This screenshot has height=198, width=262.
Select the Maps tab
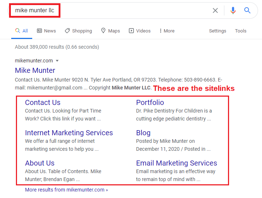[x=110, y=31]
